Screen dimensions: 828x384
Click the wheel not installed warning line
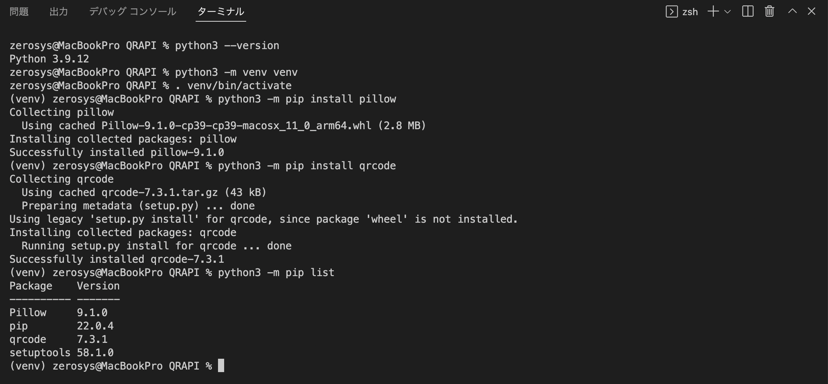263,219
